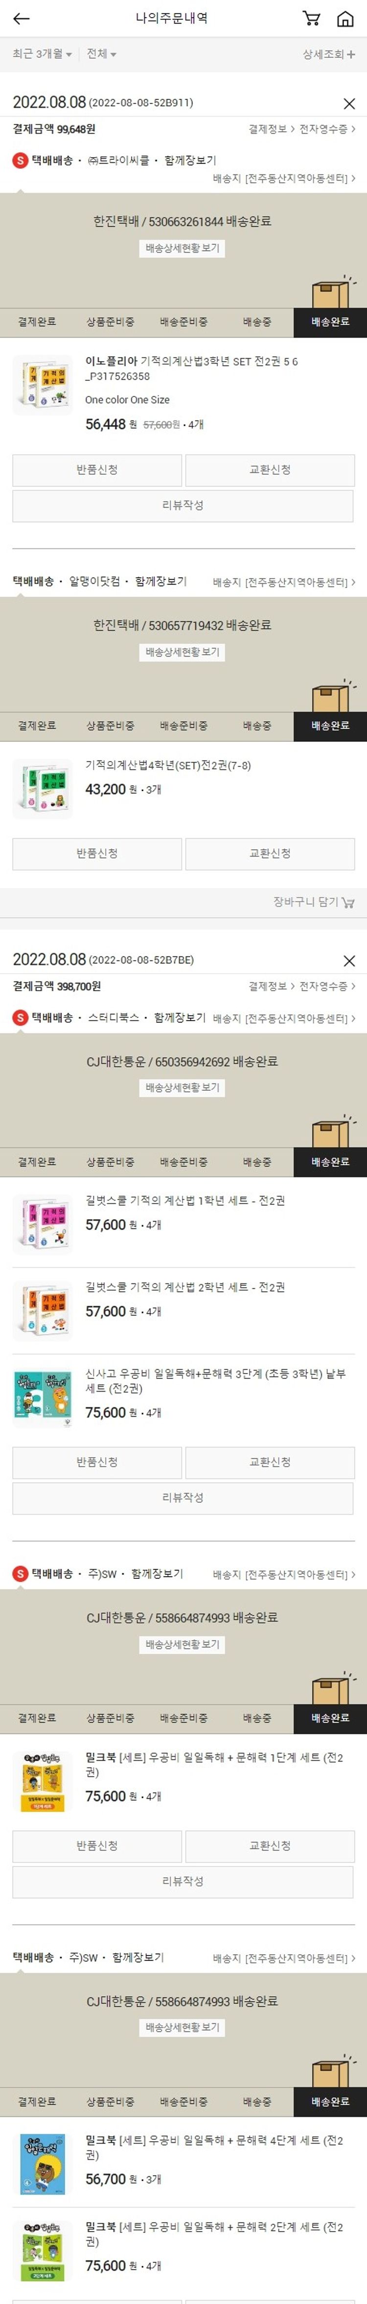The width and height of the screenshot is (367, 2304).
Task: Open 함께장보기 link for 스터디룩스
Action: [x=180, y=1018]
